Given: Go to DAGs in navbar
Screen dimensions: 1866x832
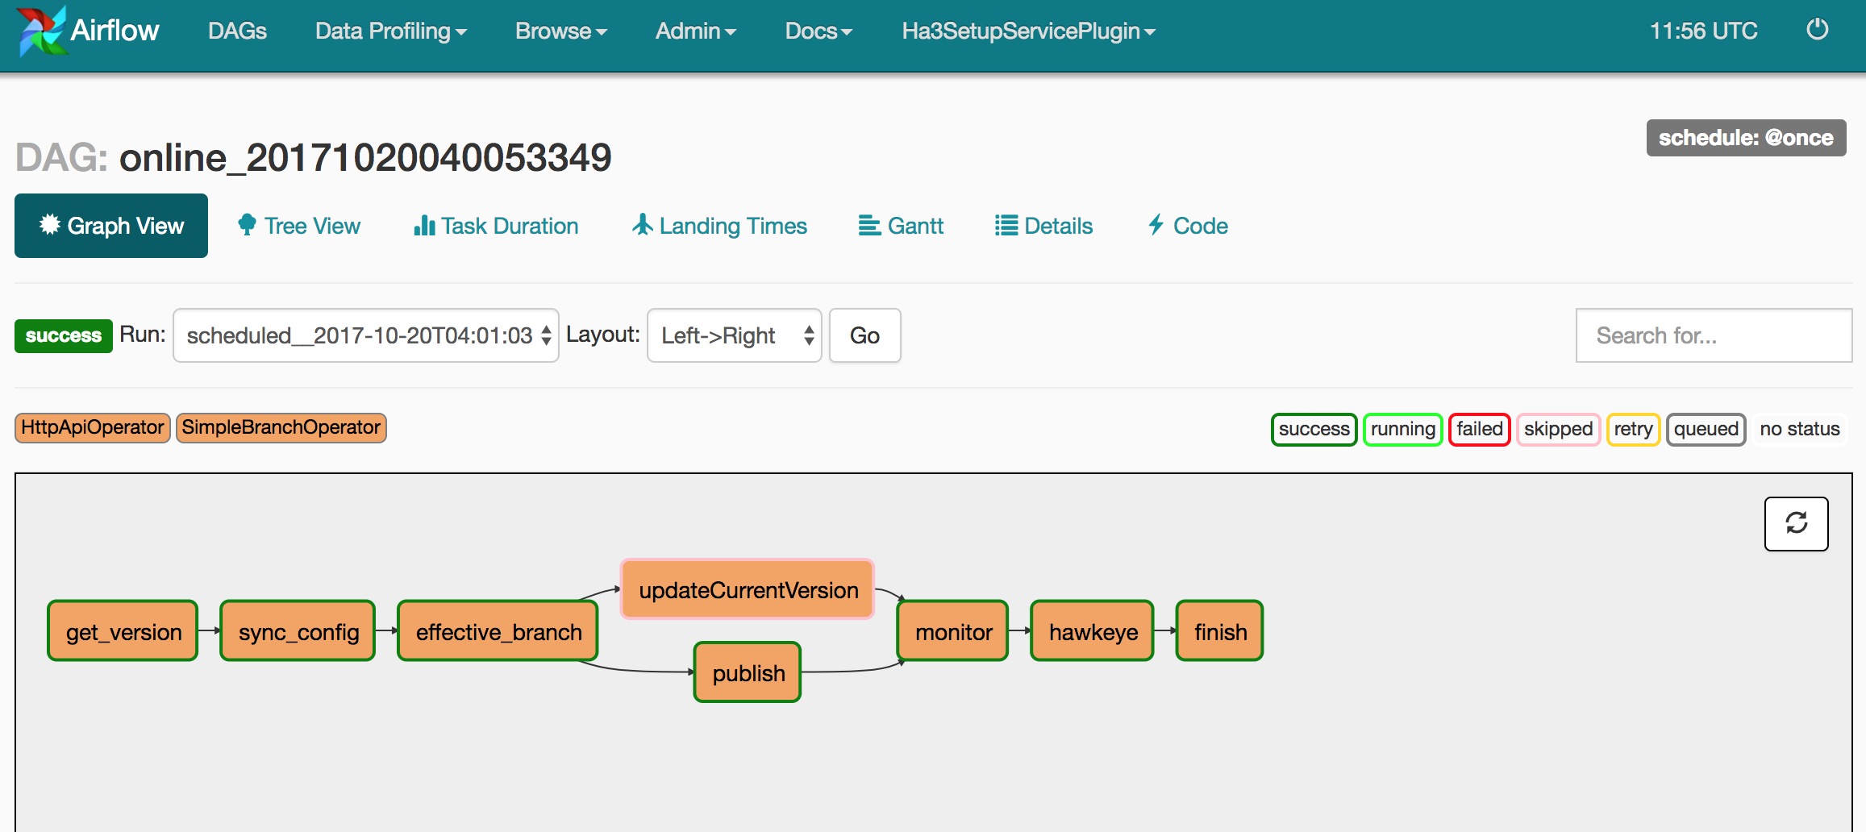Looking at the screenshot, I should click(x=237, y=31).
